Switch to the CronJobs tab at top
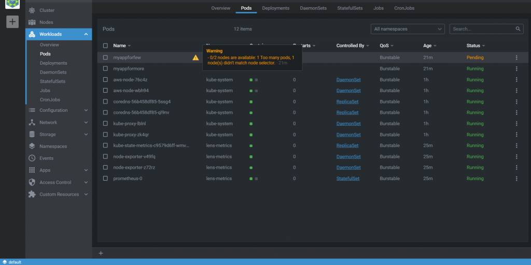531x265 pixels. click(404, 8)
